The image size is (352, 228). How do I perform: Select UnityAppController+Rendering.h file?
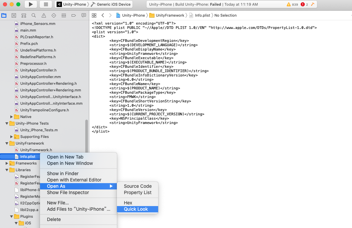tap(49, 83)
